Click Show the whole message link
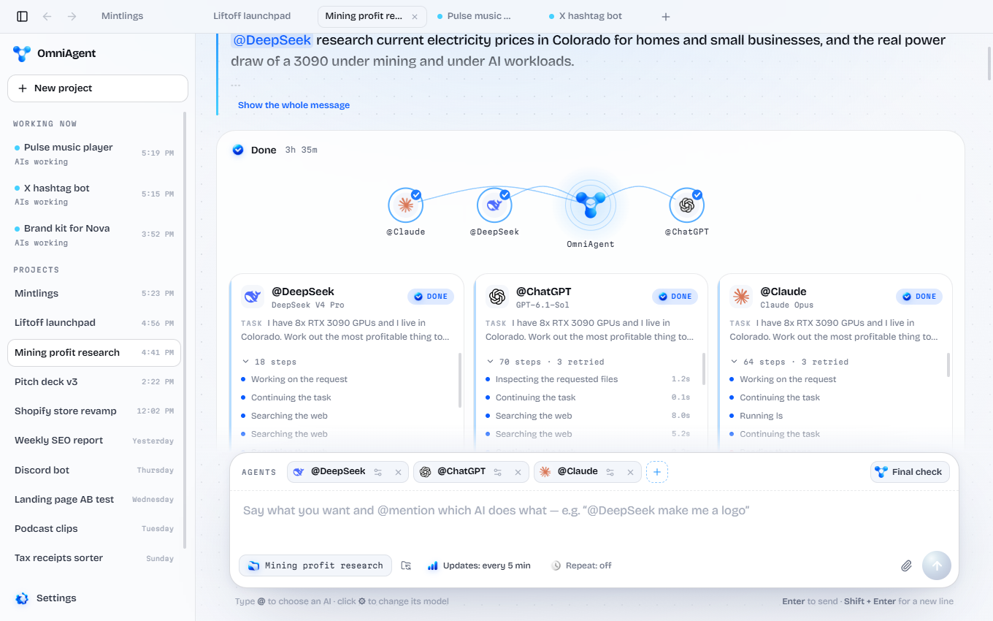This screenshot has height=621, width=993. [294, 105]
